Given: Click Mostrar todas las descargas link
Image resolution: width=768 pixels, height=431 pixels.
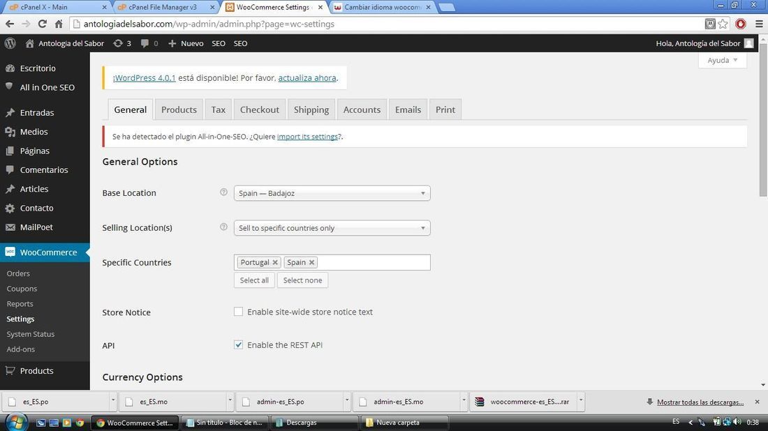Looking at the screenshot, I should [x=700, y=402].
